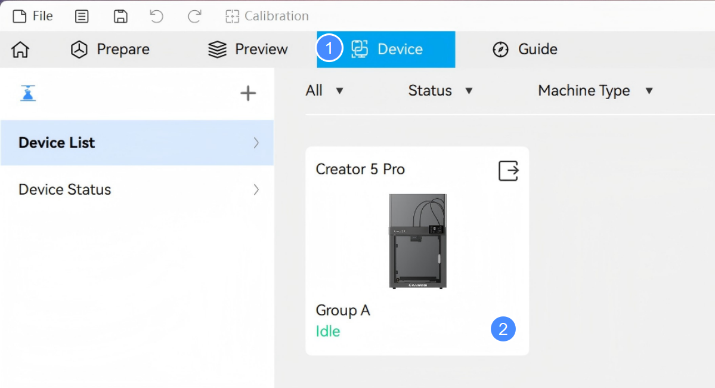Go to the Home icon tab
Image resolution: width=715 pixels, height=388 pixels.
20,50
